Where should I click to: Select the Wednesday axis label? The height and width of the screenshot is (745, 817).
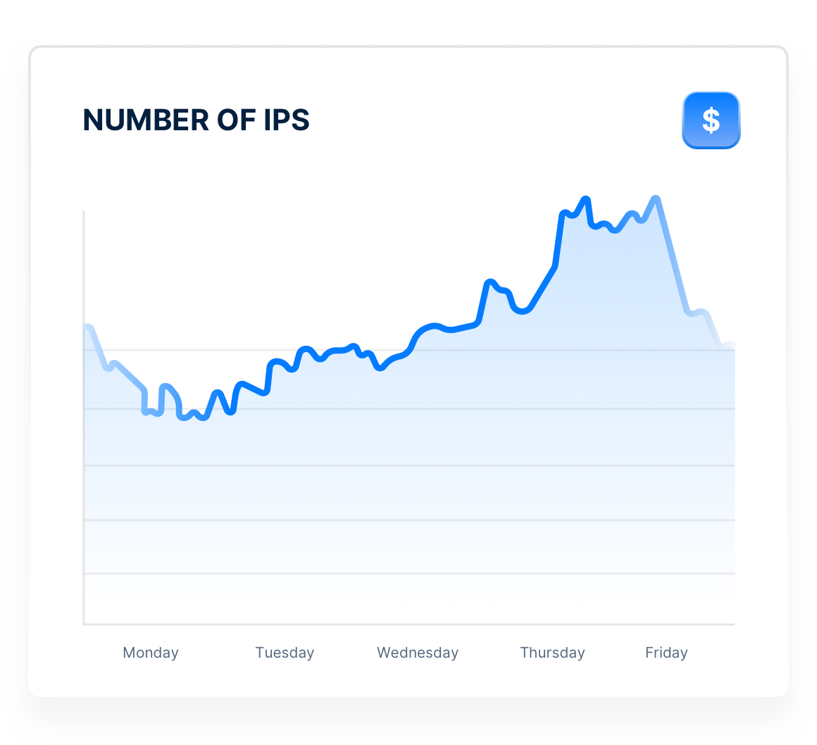[x=418, y=653]
